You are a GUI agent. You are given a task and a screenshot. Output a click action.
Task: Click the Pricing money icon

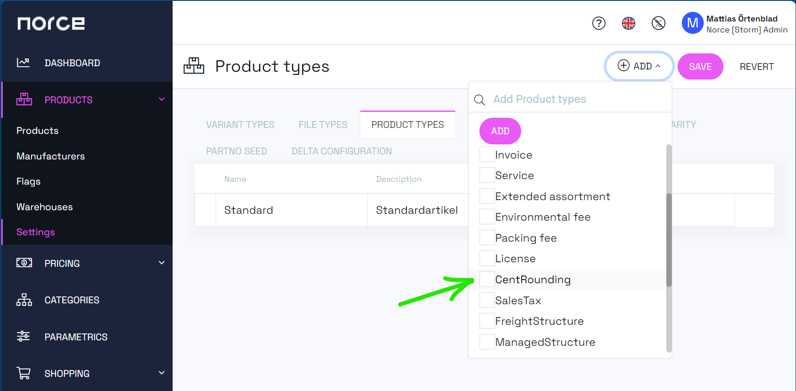pos(24,263)
